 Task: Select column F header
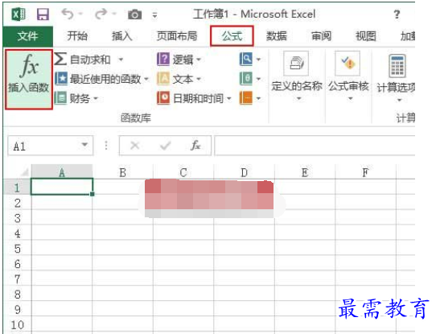[365, 172]
